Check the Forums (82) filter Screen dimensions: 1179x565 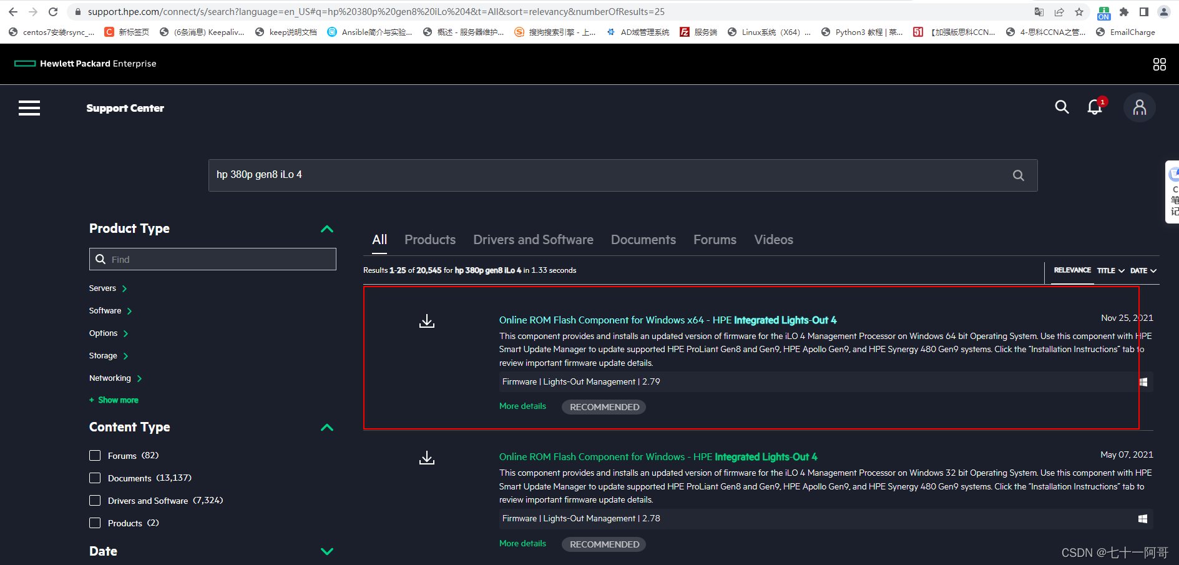coord(95,456)
